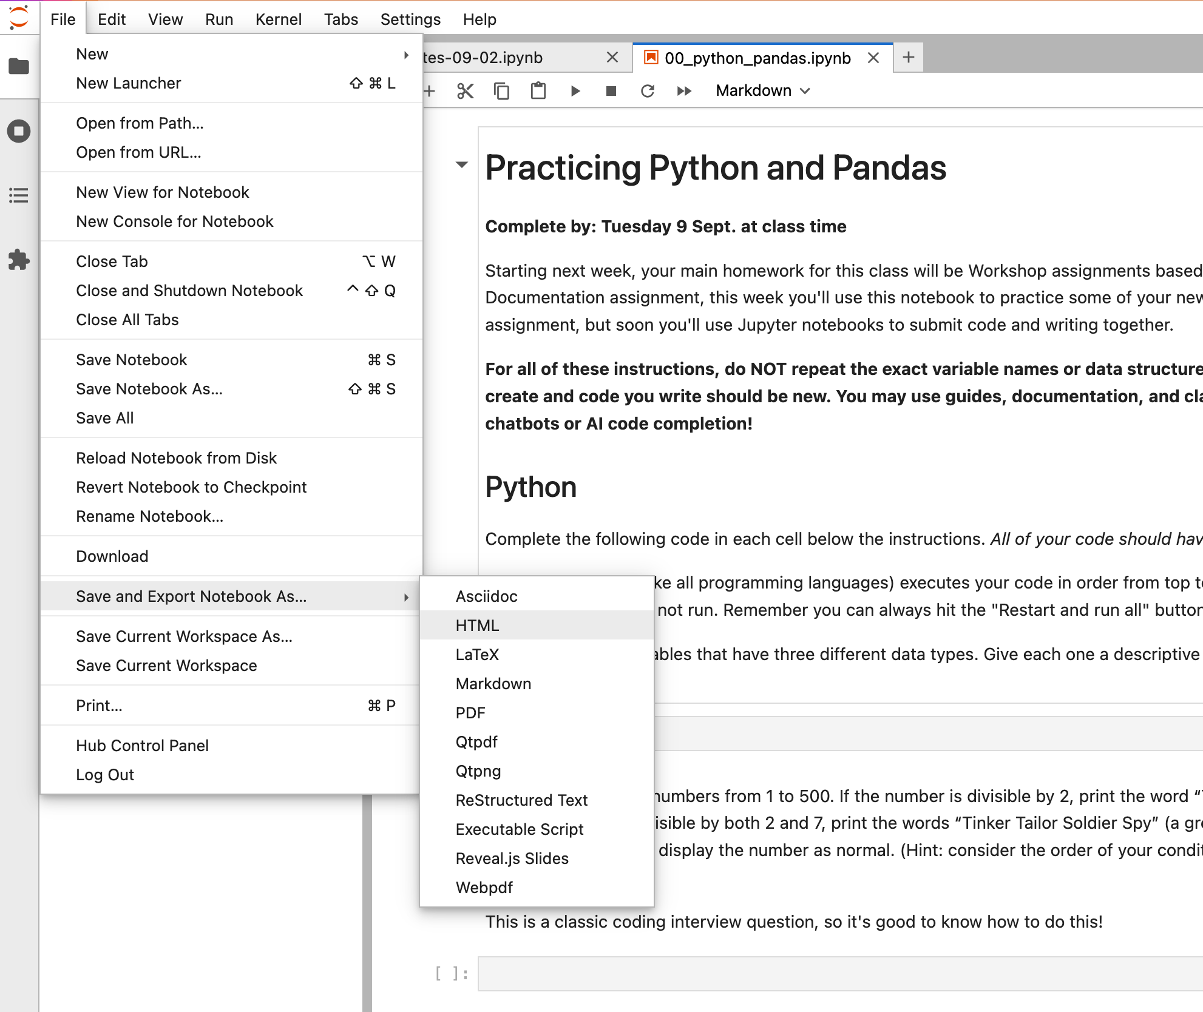Select New Console for Notebook
The width and height of the screenshot is (1203, 1012).
pos(231,221)
